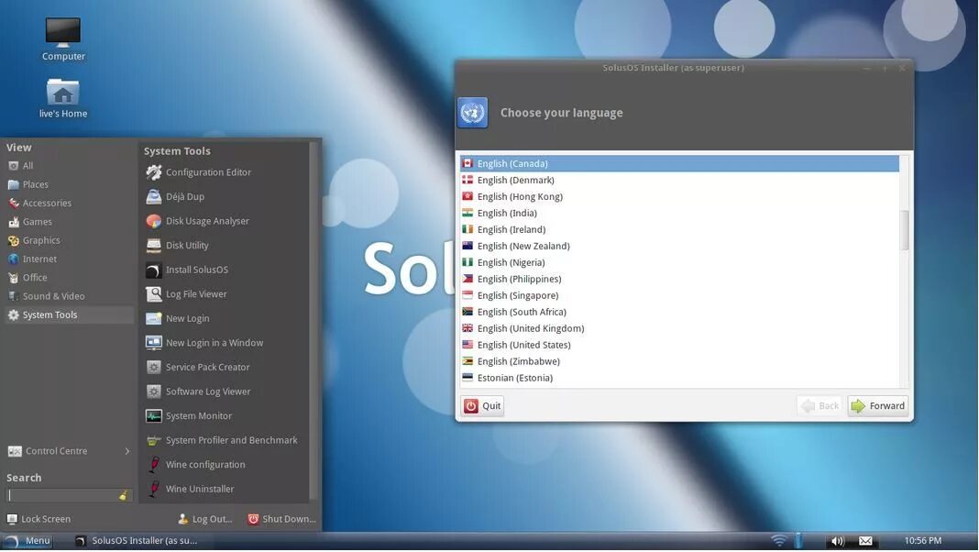Click the mail envelope tray icon
The height and width of the screenshot is (552, 979).
click(x=865, y=541)
